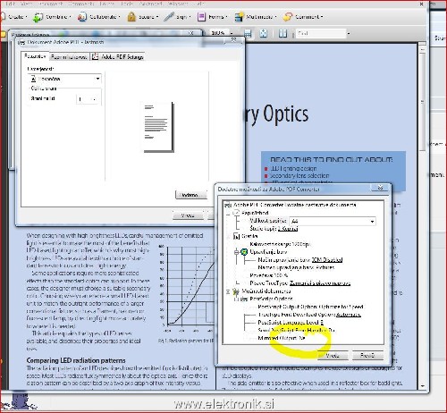
Task: Open the Window menu in the menu bar
Action: 178,4
